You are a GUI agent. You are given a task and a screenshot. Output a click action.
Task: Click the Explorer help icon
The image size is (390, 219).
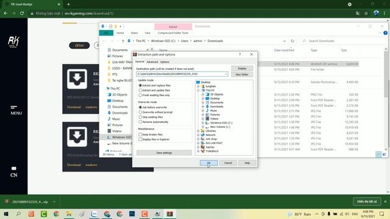[385, 33]
